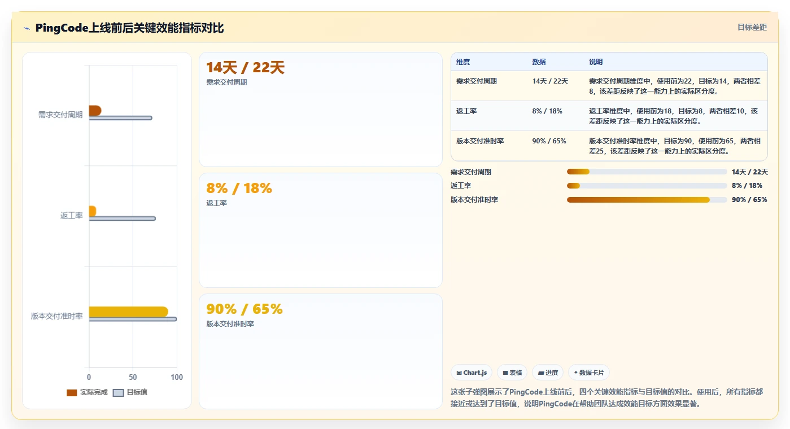Click the 需求交付周期 progress bar

click(647, 172)
